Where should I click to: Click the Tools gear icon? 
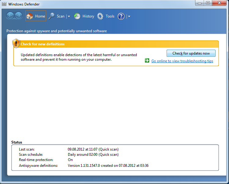click(100, 16)
